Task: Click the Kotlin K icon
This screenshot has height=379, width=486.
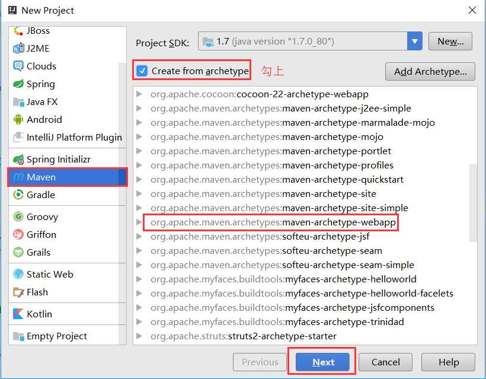Action: tap(18, 314)
